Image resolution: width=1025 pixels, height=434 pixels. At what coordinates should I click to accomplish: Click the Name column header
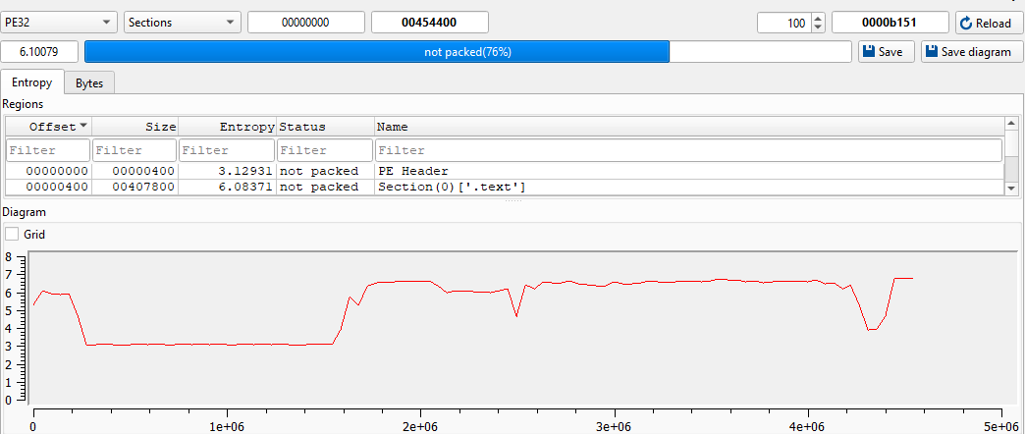(x=687, y=127)
